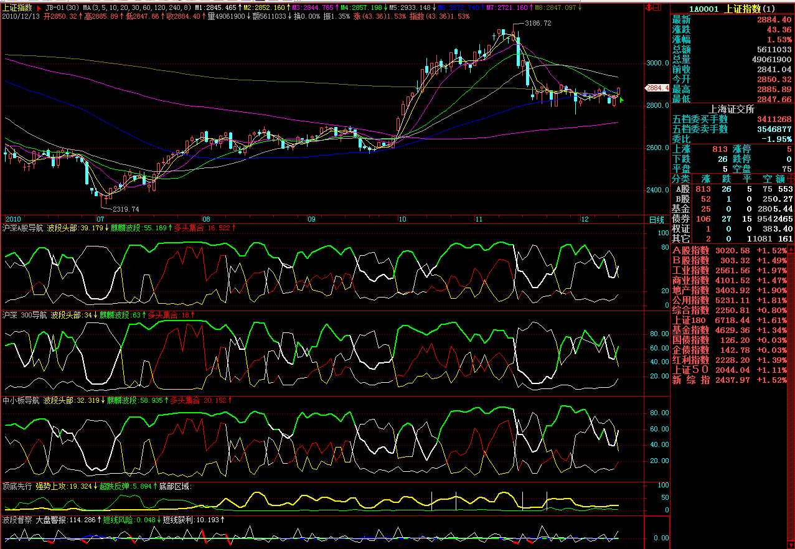Screen dimensions: 795x549
Task: Open 上证180 6718.44 in the index list
Action: pyautogui.click(x=730, y=320)
